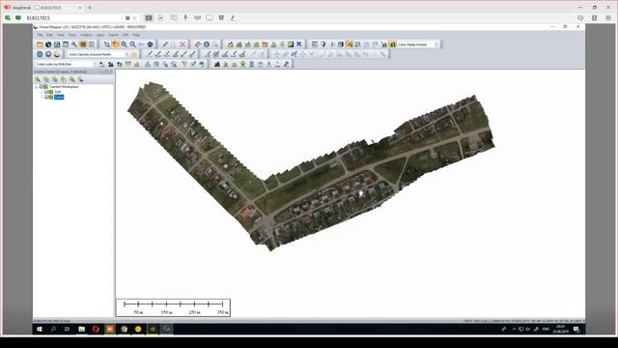Open the remote notification center icon
The image size is (618, 348).
576,329
